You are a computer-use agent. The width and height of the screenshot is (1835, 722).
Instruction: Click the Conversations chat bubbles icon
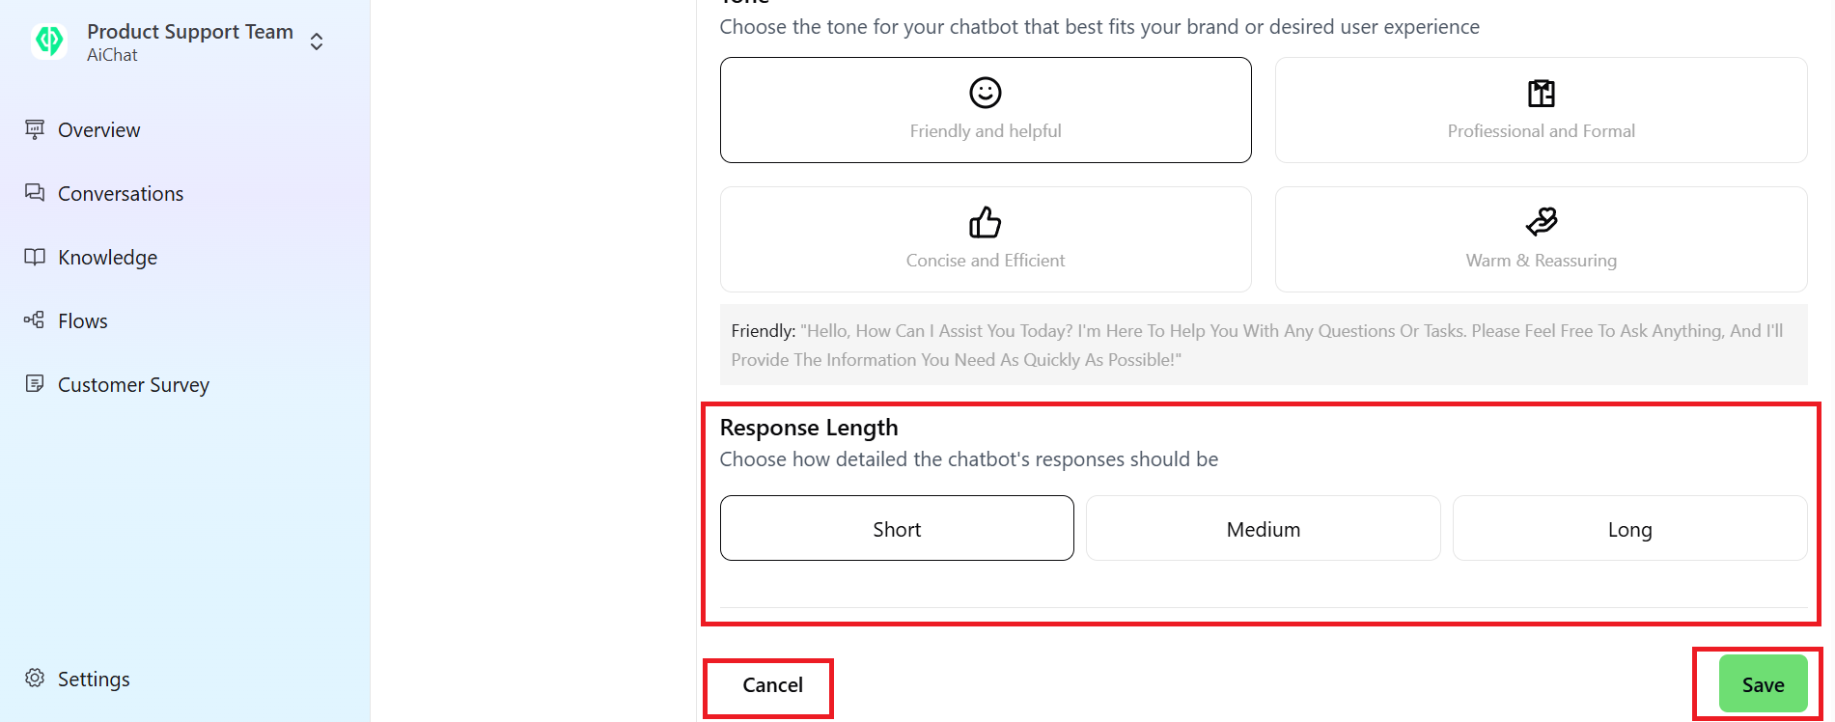pos(35,193)
